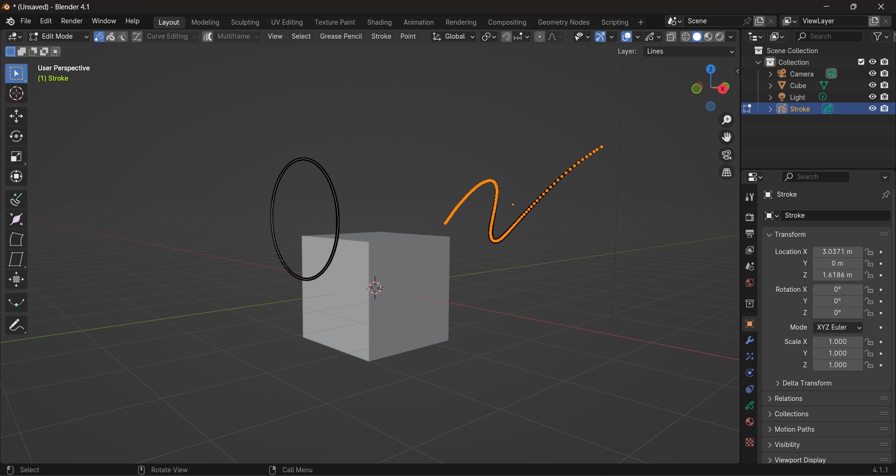The image size is (896, 476).
Task: Activate the Transform tool
Action: (x=17, y=177)
